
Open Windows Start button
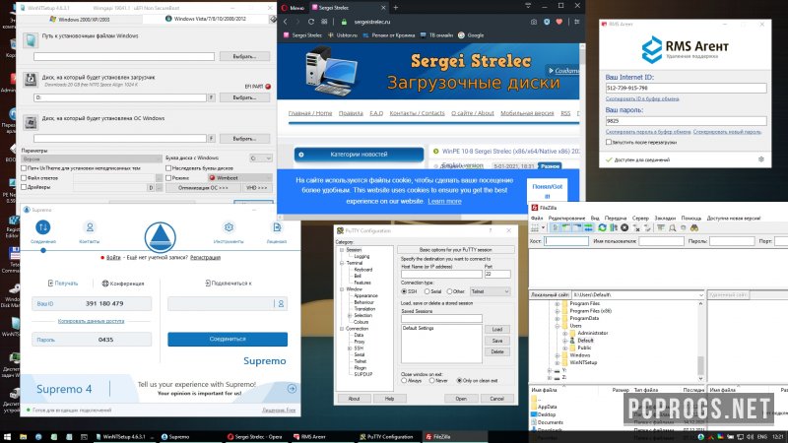(7, 437)
